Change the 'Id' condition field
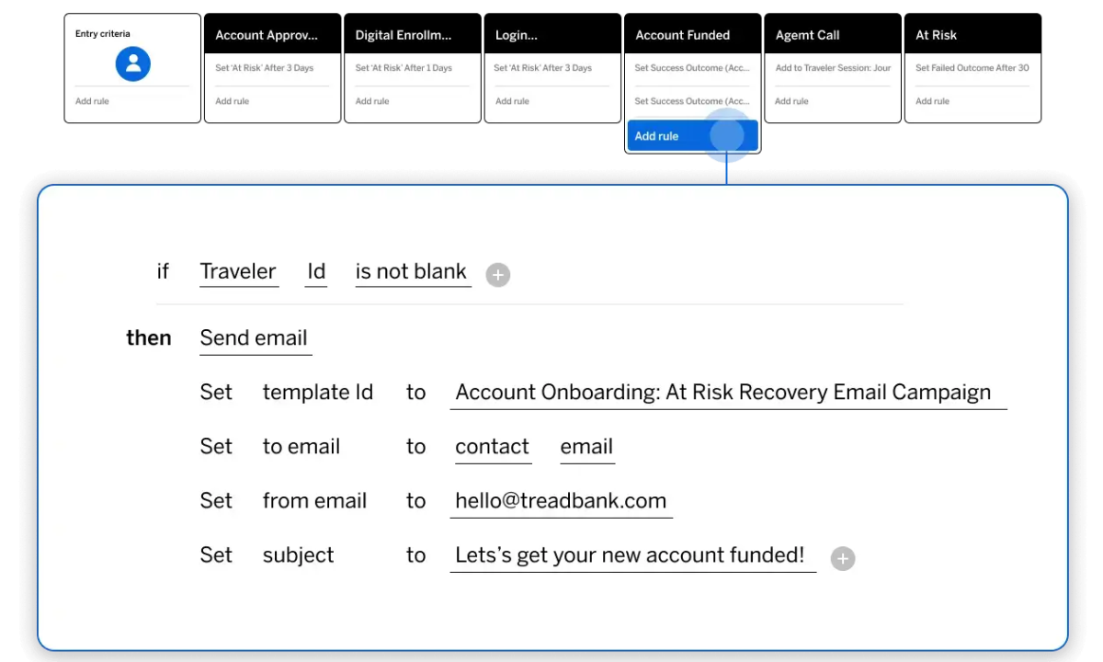Screen dimensions: 1103x662 (x=316, y=272)
